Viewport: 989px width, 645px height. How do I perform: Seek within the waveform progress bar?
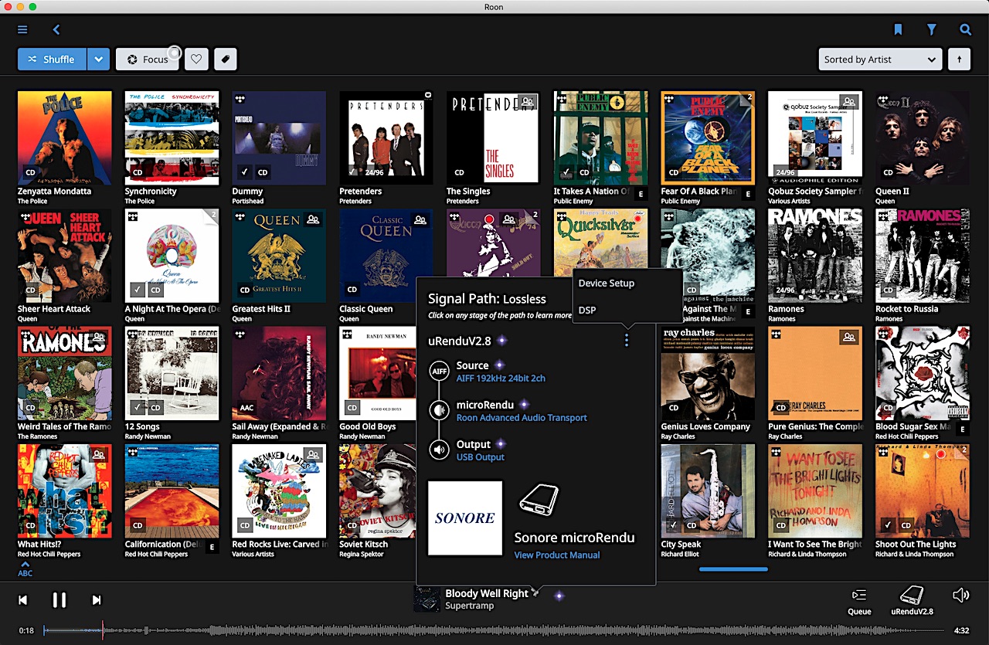pos(494,630)
